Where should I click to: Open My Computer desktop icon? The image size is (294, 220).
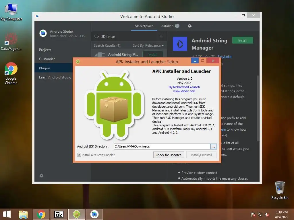tap(11, 11)
